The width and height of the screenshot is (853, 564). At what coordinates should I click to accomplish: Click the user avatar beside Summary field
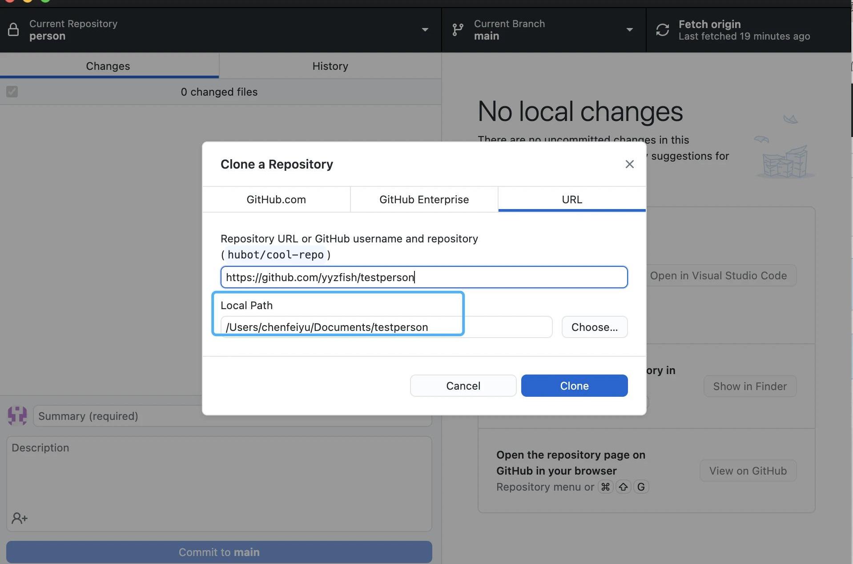17,416
